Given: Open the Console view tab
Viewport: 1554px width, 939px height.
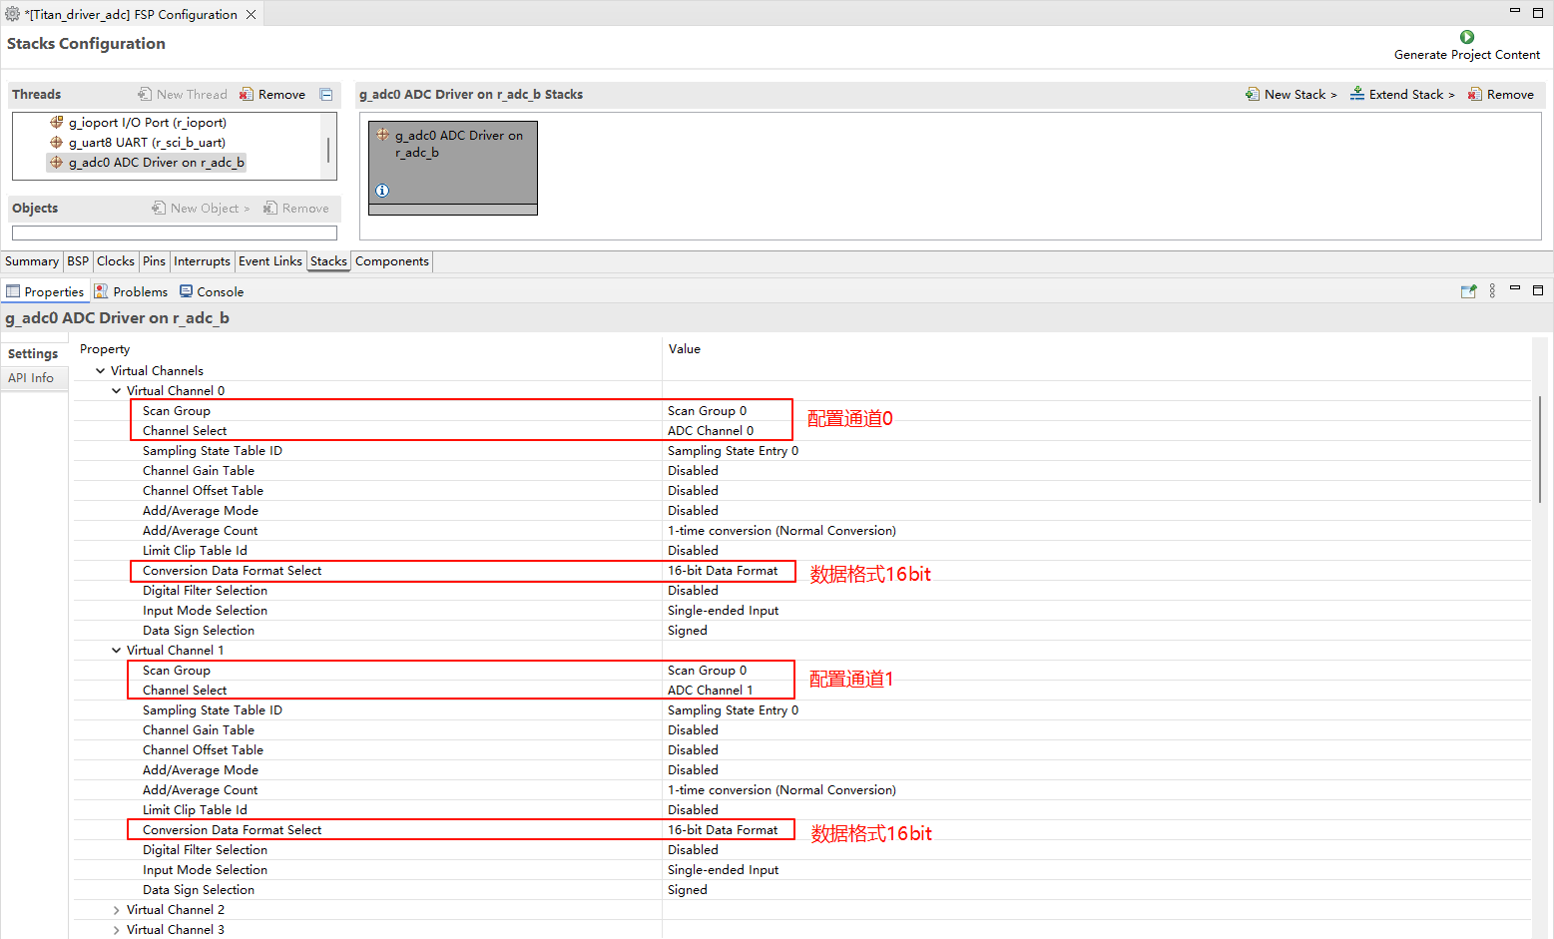Looking at the screenshot, I should point(212,292).
